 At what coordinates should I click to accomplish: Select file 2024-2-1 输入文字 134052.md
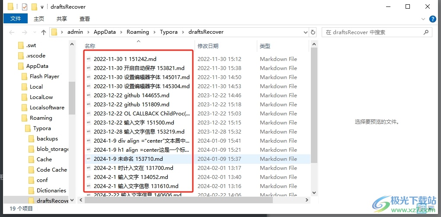131,177
